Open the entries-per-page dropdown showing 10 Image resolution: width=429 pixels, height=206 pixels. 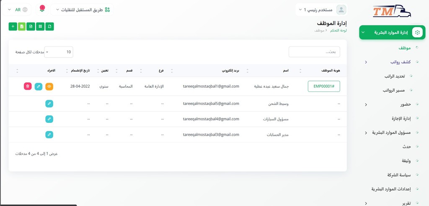(59, 52)
